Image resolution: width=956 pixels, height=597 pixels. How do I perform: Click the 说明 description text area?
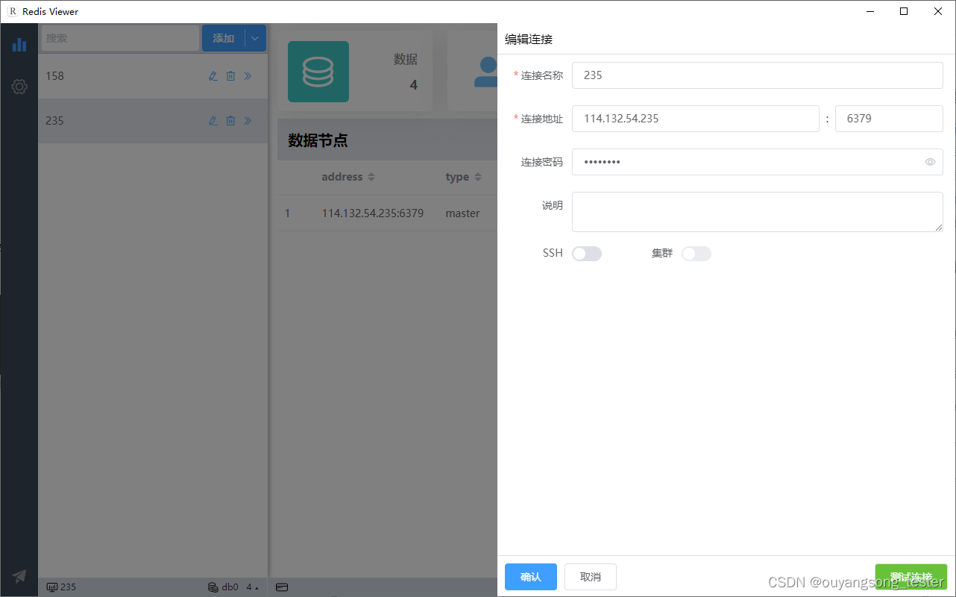tap(758, 212)
